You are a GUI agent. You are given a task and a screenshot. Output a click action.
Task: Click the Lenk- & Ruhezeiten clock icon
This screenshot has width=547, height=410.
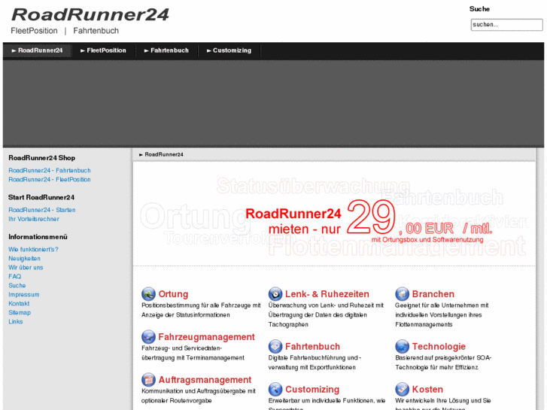275,294
